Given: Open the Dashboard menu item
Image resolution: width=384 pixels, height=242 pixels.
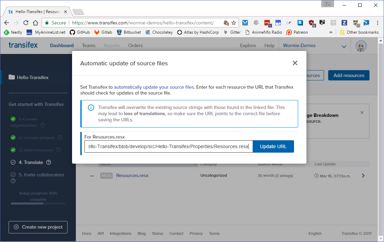Looking at the screenshot, I should pyautogui.click(x=62, y=46).
